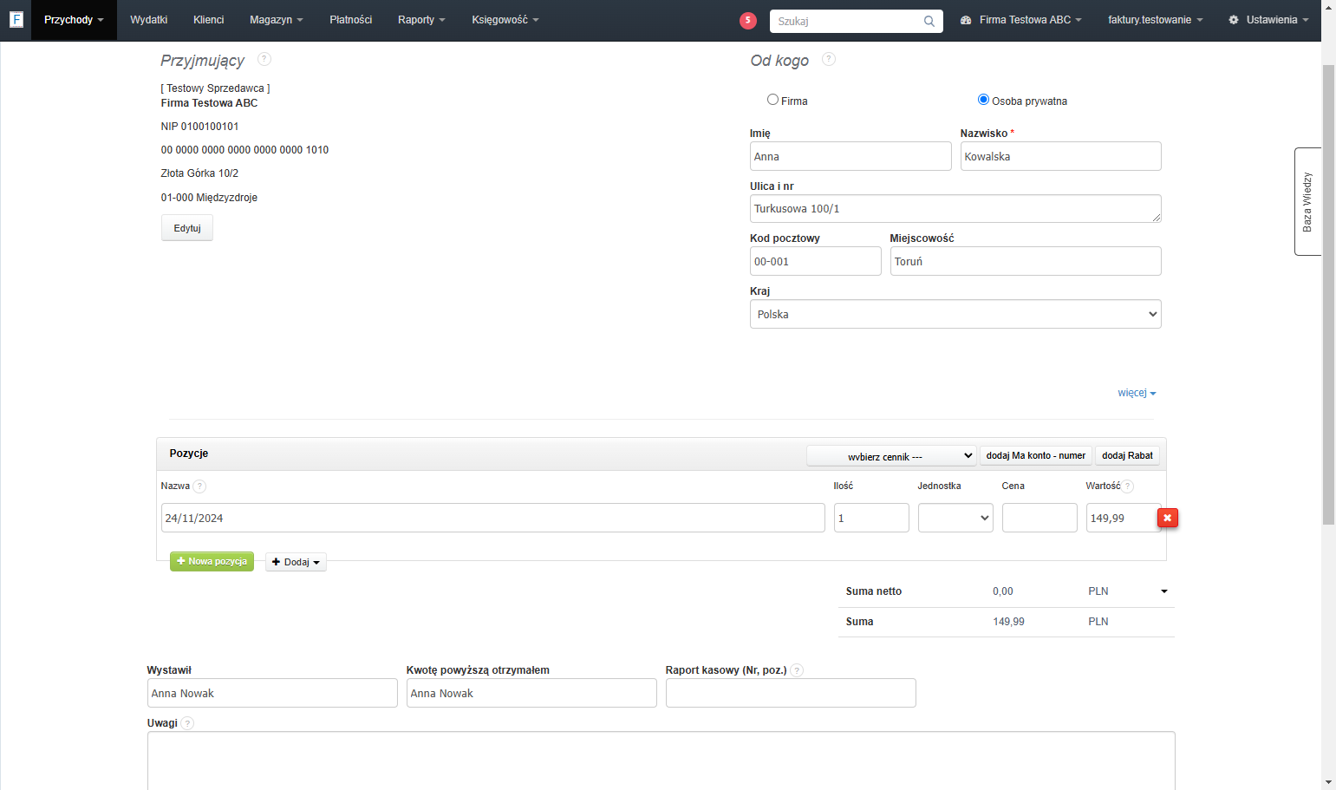This screenshot has width=1336, height=790.
Task: Click the Imię field containing Anna
Action: click(850, 156)
